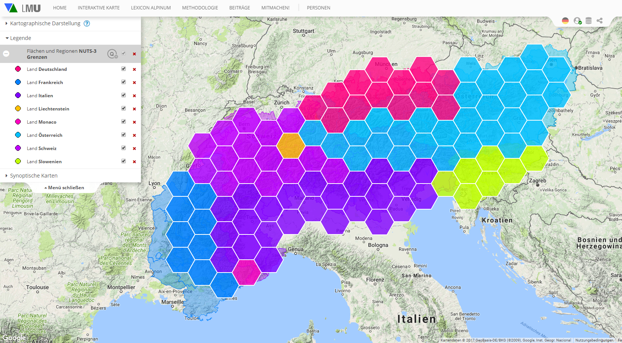
Task: Click Menü schließen to close panel
Action: pos(64,188)
